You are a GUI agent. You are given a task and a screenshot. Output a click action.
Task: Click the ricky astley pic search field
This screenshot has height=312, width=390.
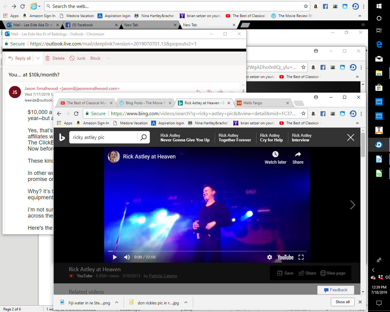104,137
